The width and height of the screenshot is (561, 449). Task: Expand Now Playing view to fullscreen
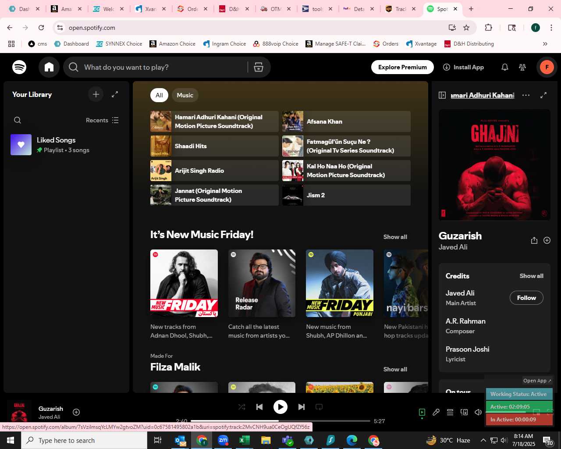click(x=543, y=95)
